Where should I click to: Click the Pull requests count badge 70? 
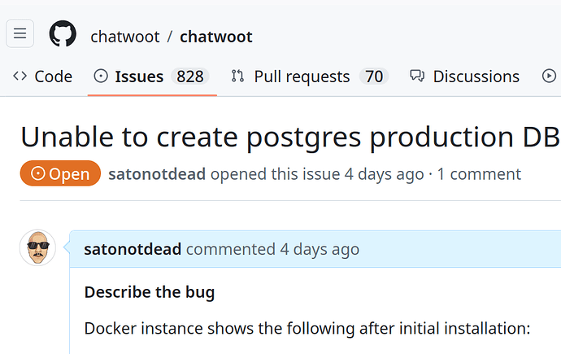373,76
